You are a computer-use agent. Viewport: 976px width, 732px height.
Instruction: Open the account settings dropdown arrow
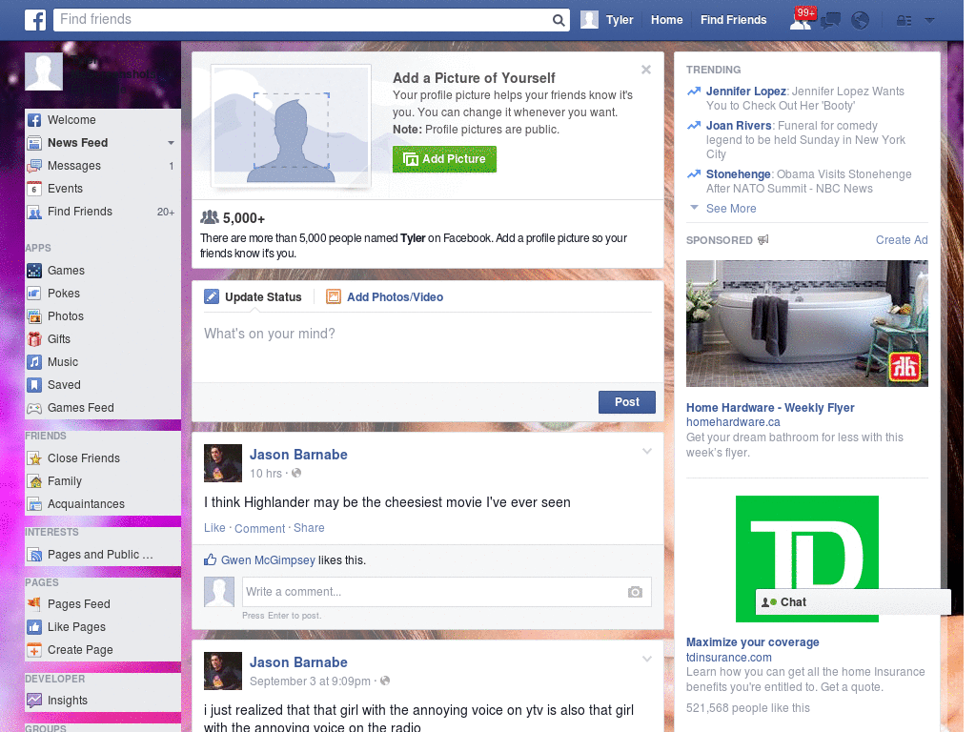tap(929, 19)
